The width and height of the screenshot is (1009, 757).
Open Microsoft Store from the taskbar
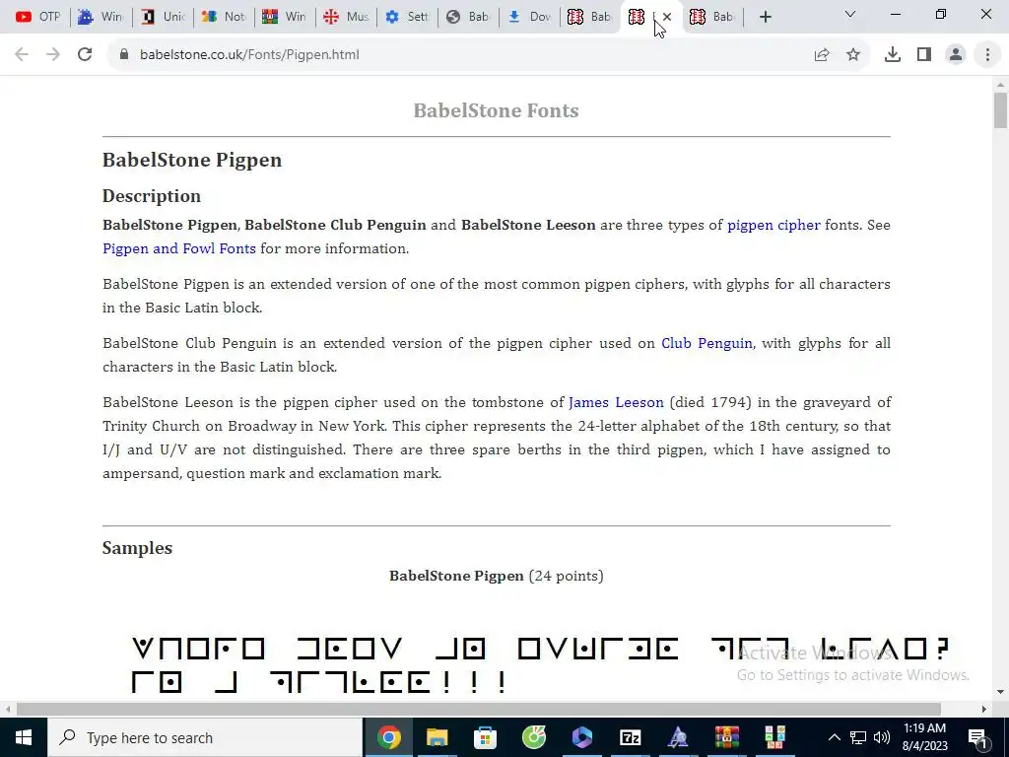pyautogui.click(x=485, y=737)
